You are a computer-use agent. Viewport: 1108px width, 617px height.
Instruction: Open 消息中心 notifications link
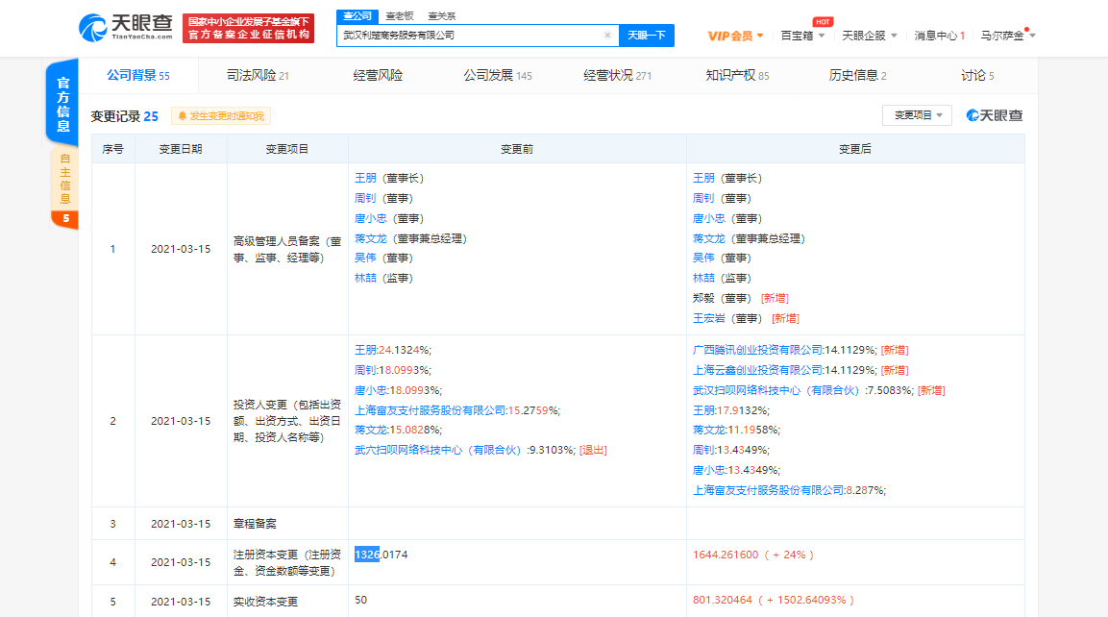click(x=939, y=36)
